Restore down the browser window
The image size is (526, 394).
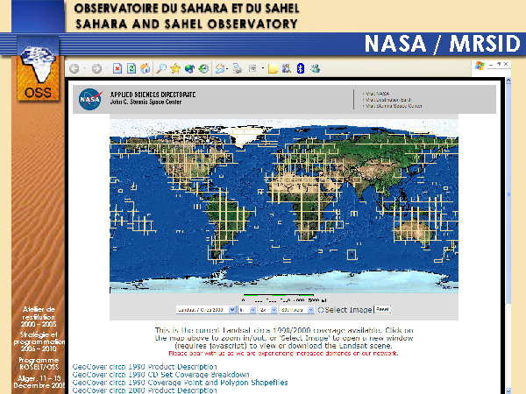point(499,64)
